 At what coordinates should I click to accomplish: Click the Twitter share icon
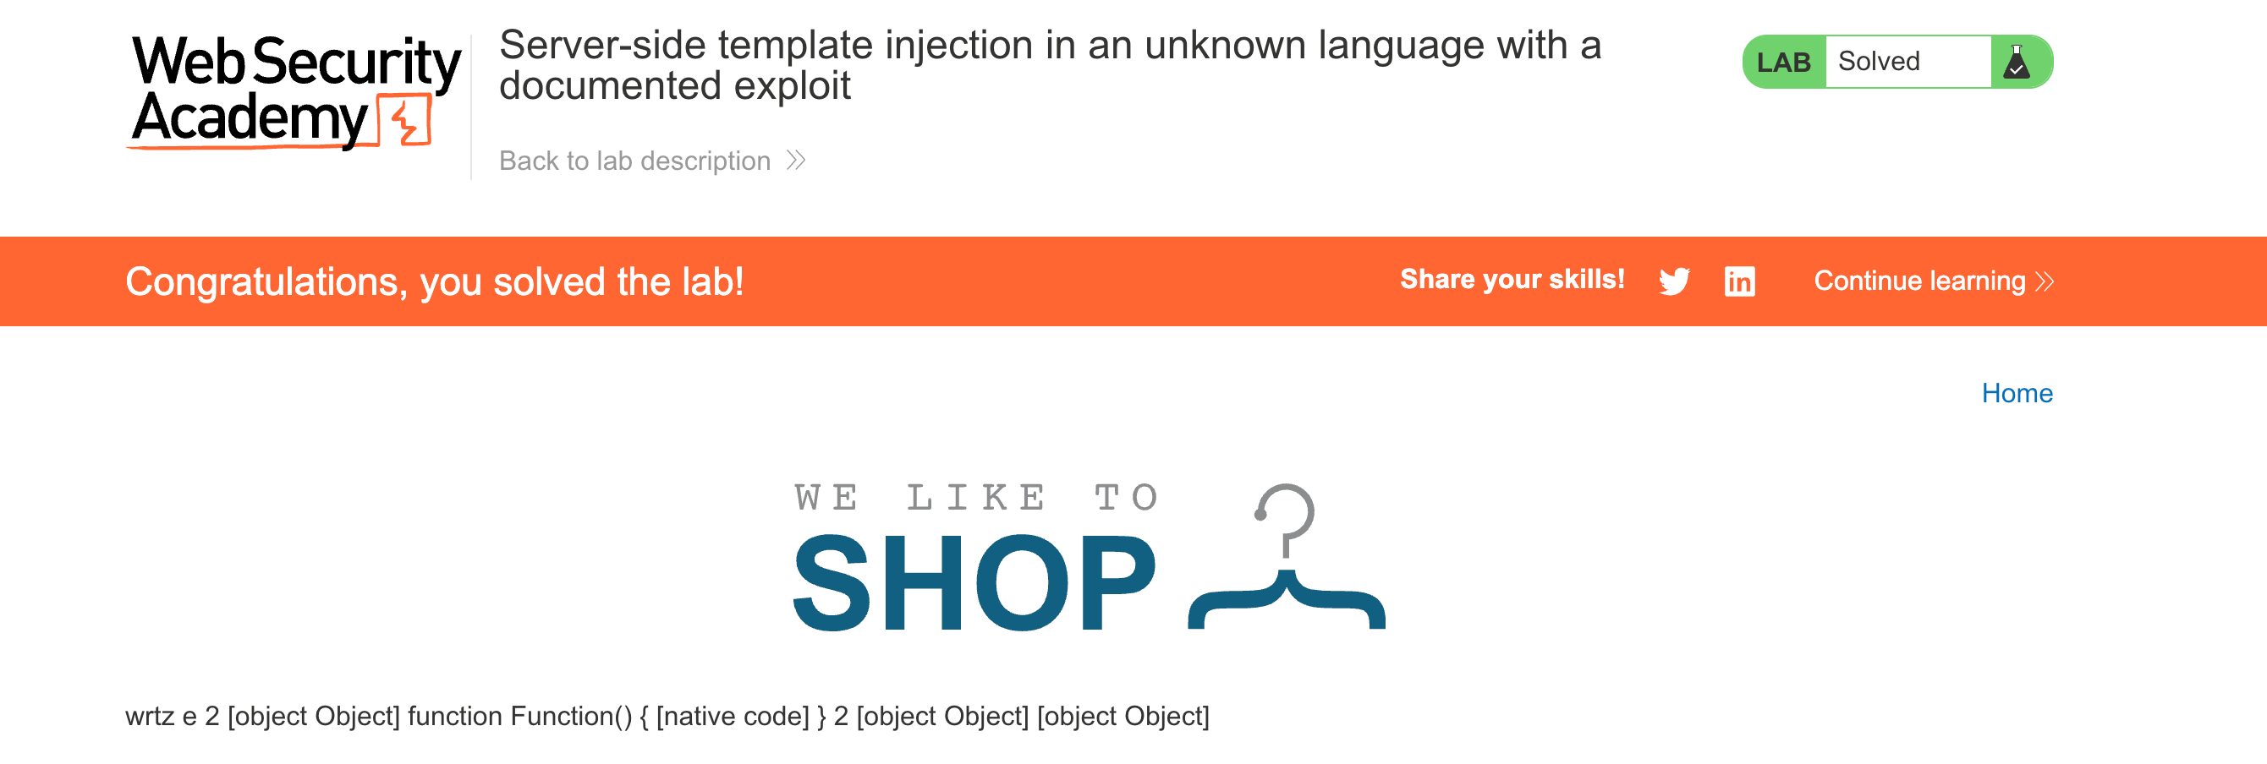[1674, 281]
